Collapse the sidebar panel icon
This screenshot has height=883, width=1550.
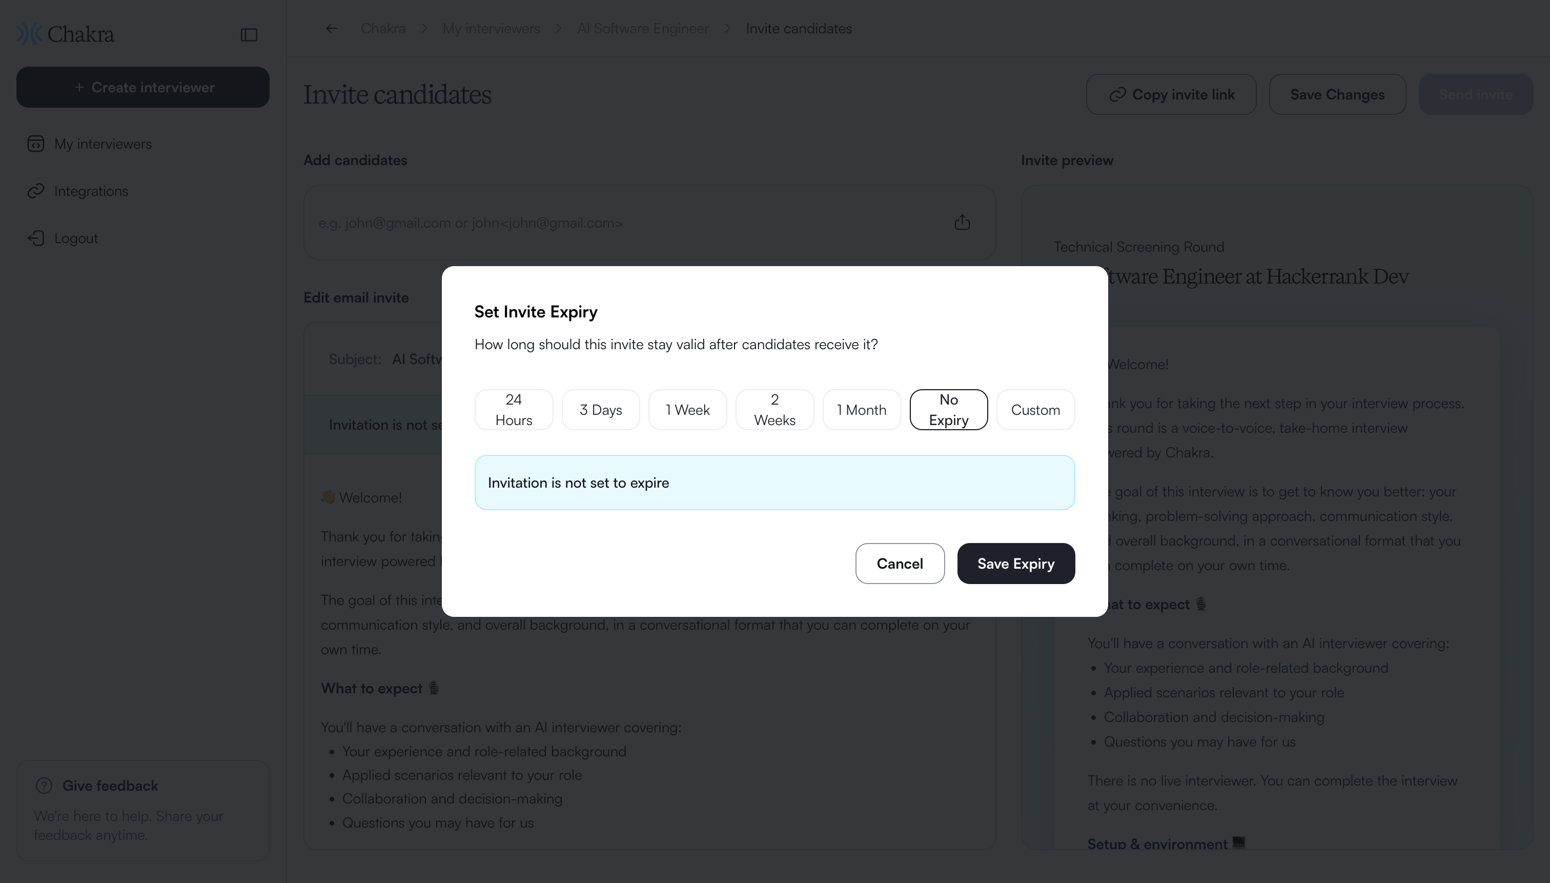pos(249,34)
